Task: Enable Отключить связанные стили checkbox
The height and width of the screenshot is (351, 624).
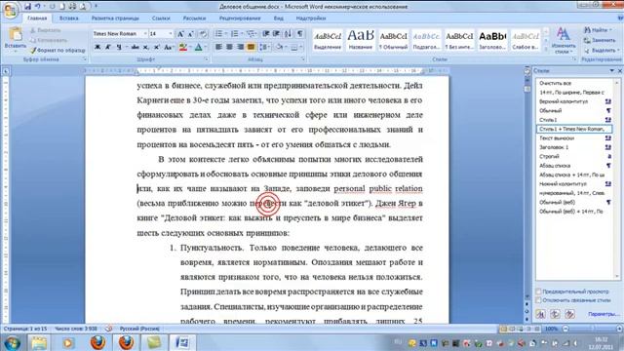Action: [x=538, y=300]
